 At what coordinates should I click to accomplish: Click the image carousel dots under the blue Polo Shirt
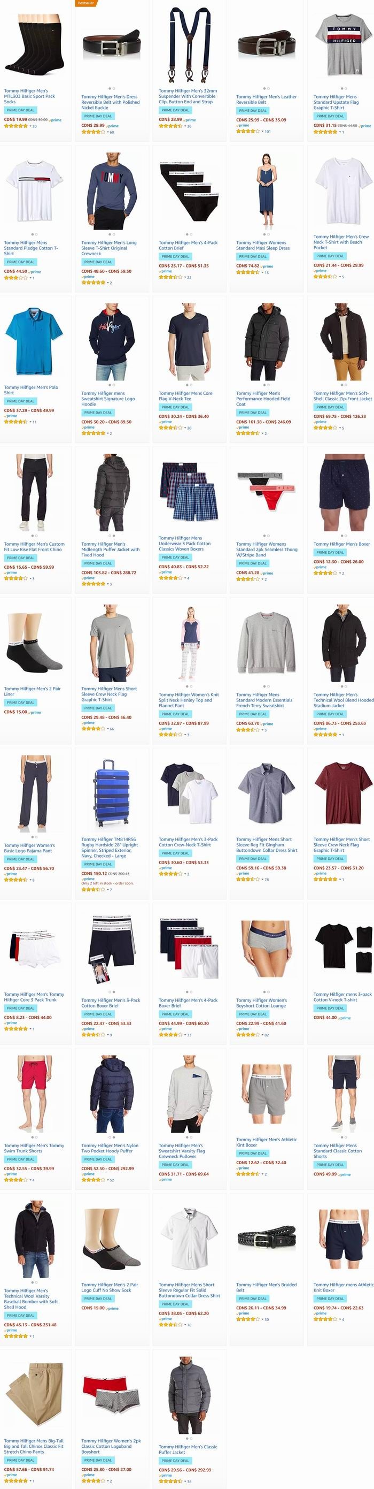coord(34,380)
